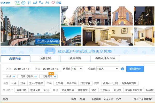Click the free WiFi amenity icon

pyautogui.click(x=18, y=3)
